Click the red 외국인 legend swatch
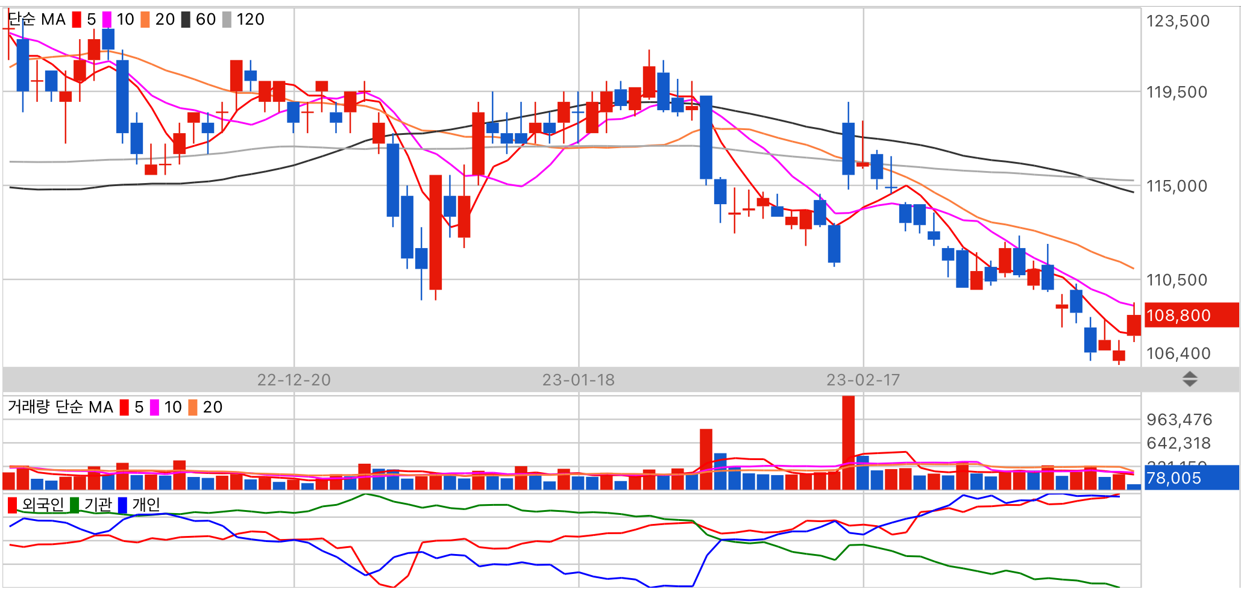The height and width of the screenshot is (598, 1241). tap(12, 505)
